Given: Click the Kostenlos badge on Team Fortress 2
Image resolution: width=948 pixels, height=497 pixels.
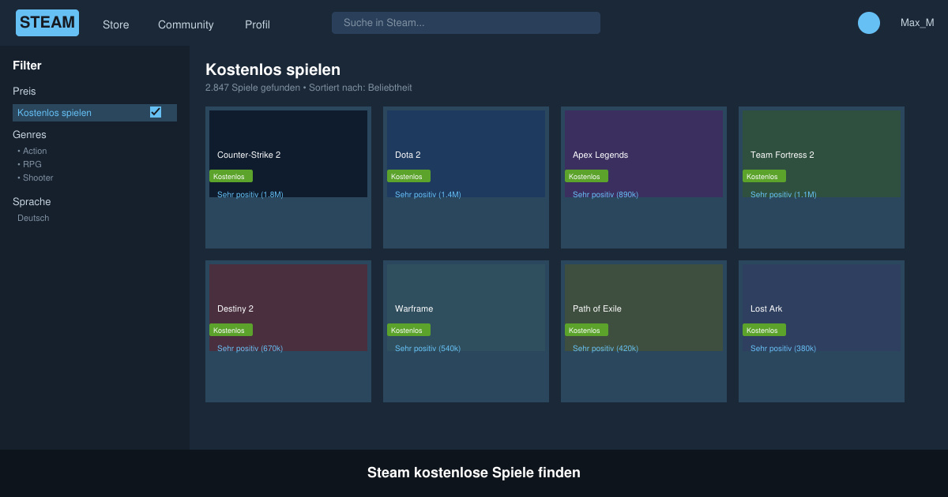Looking at the screenshot, I should tap(764, 176).
